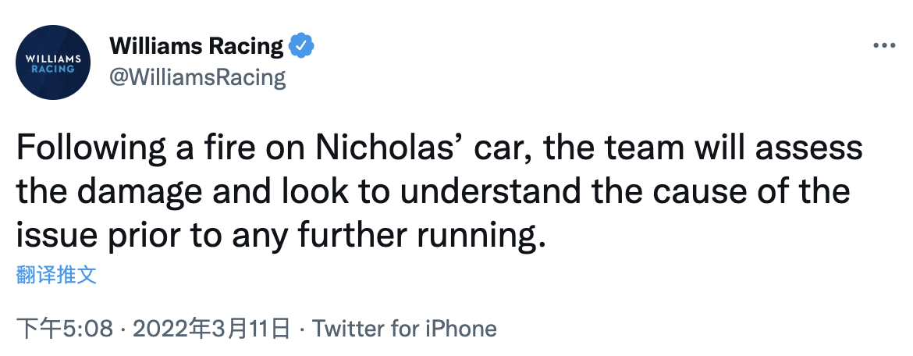Open the @WilliamsRacing handle link
Image resolution: width=913 pixels, height=356 pixels.
click(197, 77)
